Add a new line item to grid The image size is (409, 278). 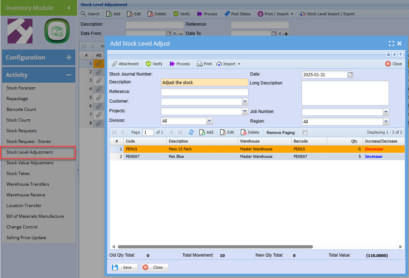[x=206, y=132]
